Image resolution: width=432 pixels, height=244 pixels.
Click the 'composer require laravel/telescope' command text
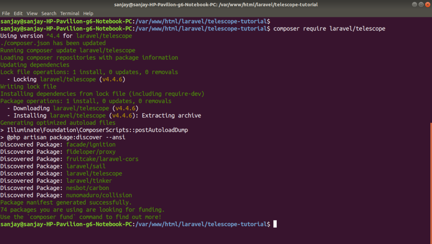329,29
